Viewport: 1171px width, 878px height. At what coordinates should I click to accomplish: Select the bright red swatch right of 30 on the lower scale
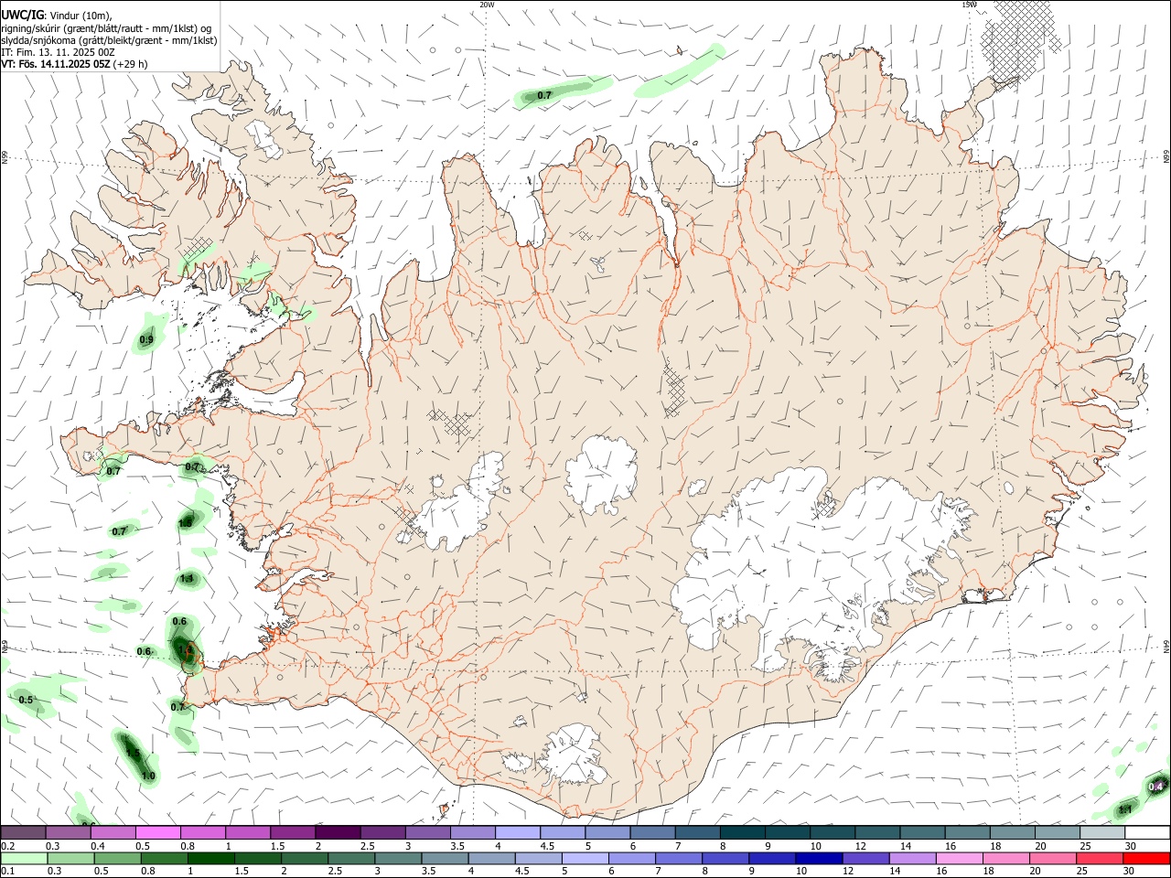1146,859
